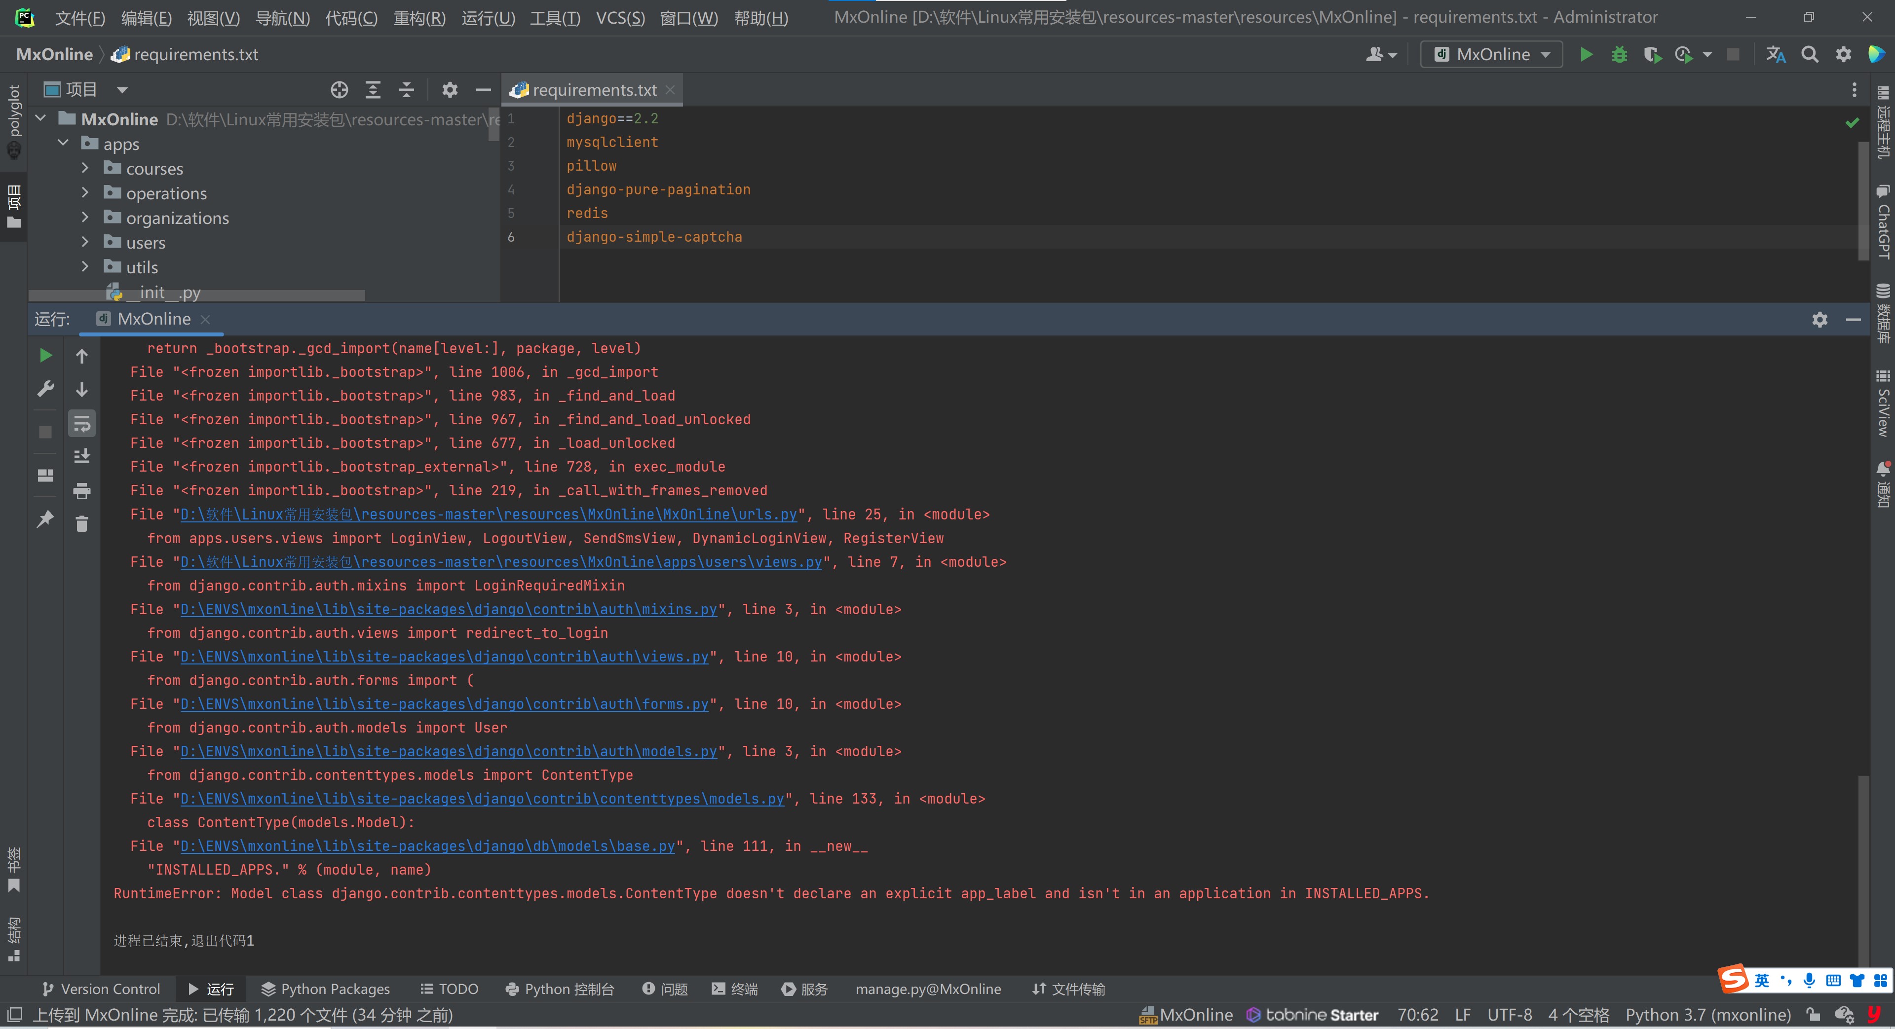The width and height of the screenshot is (1895, 1029).
Task: Open Version Control tool window
Action: [102, 989]
